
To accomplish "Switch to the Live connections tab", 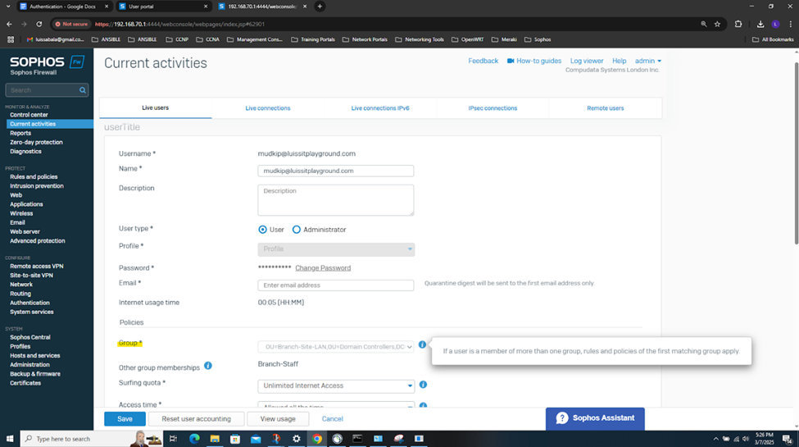I will click(x=267, y=108).
